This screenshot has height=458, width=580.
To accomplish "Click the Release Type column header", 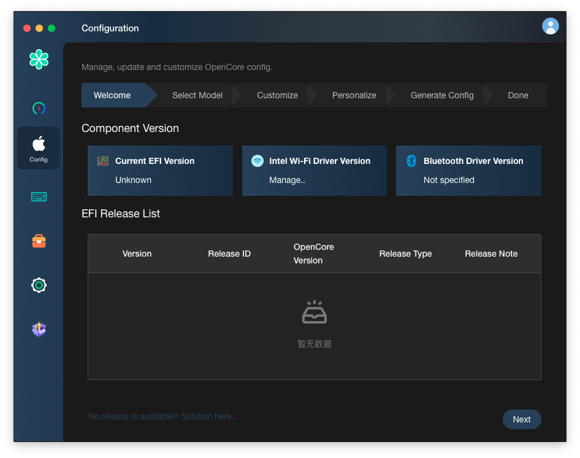I will [x=405, y=254].
